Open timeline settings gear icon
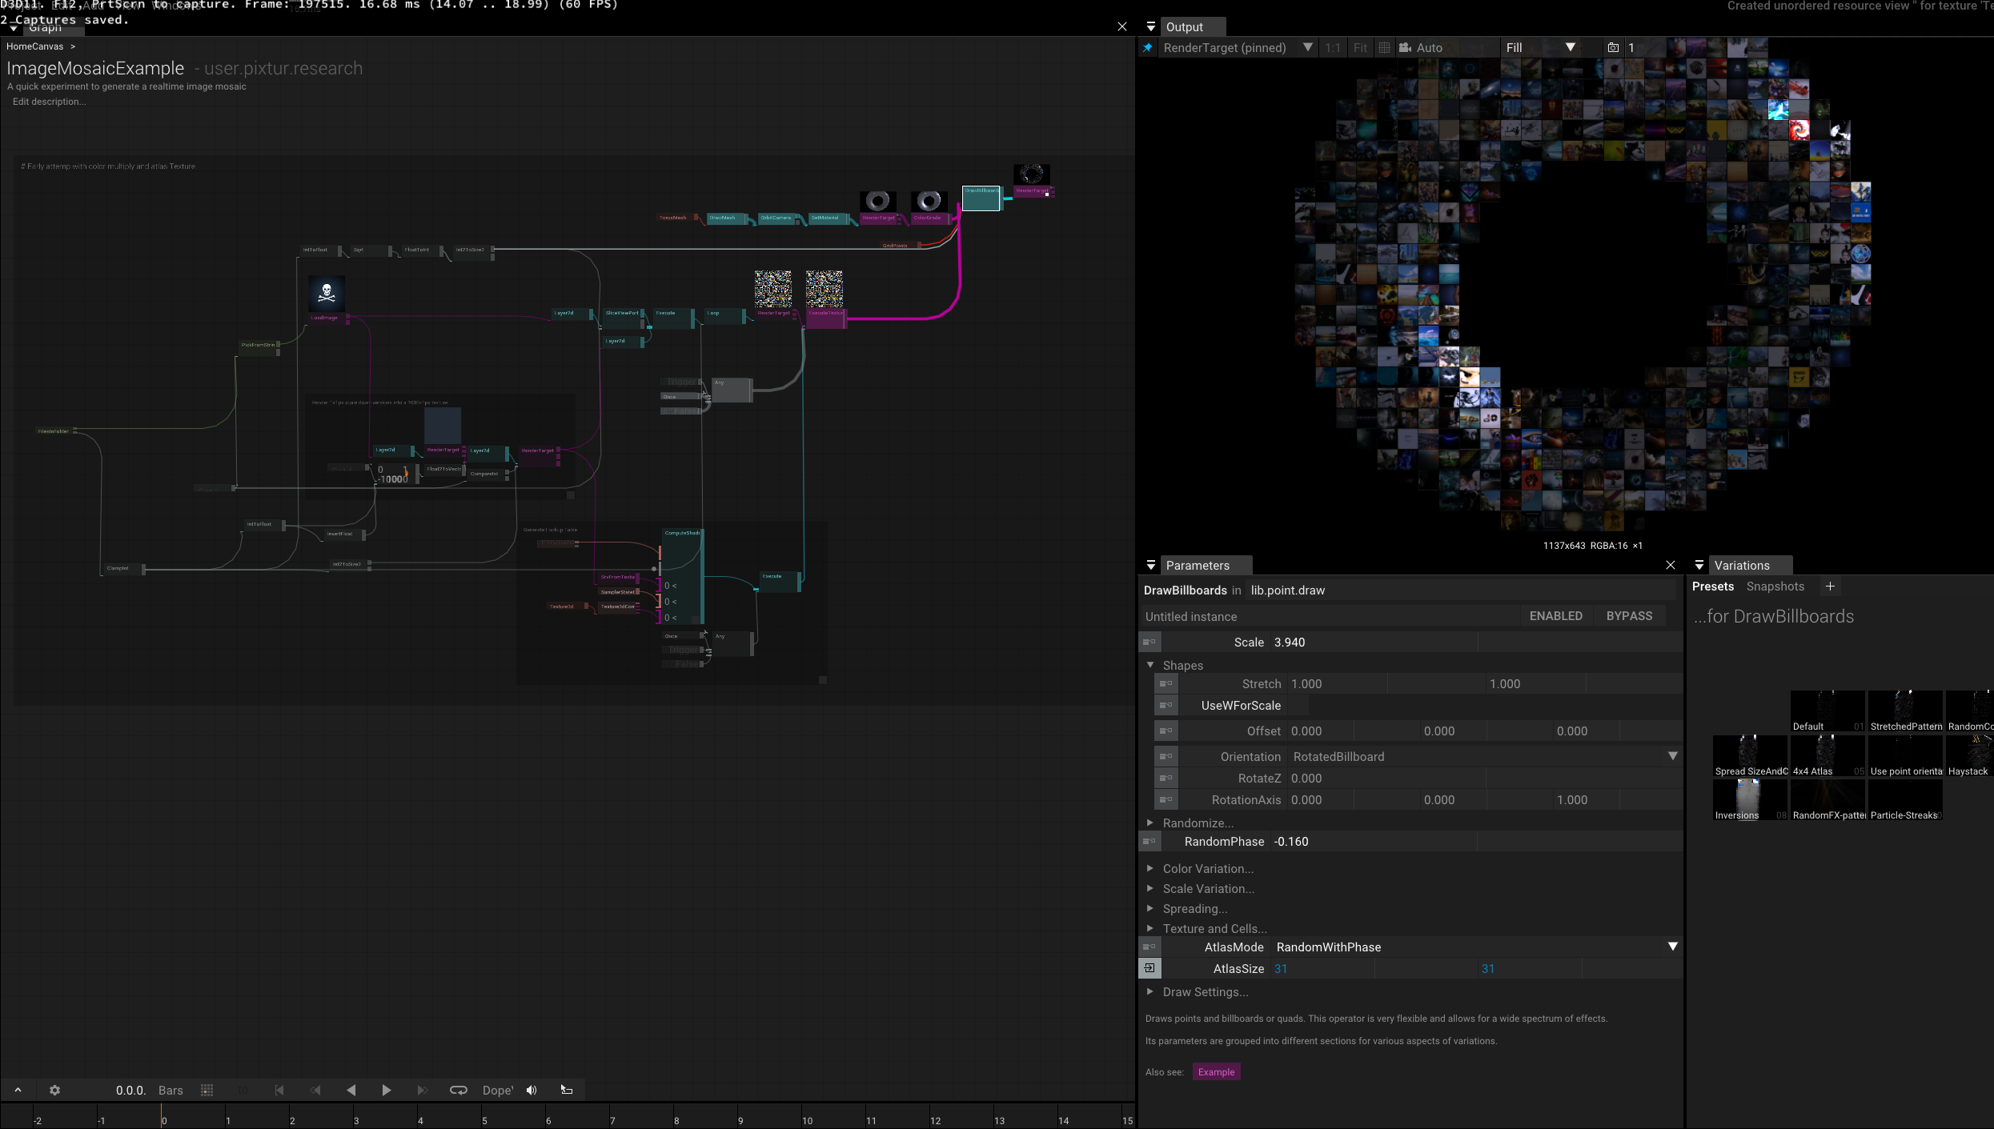The height and width of the screenshot is (1129, 1994). 54,1090
